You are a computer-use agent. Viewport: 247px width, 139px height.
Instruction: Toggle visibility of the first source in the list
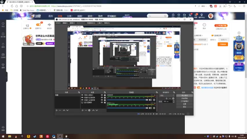pos(102,95)
